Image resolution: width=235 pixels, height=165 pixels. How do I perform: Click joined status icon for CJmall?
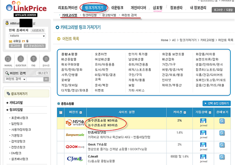pos(203,157)
